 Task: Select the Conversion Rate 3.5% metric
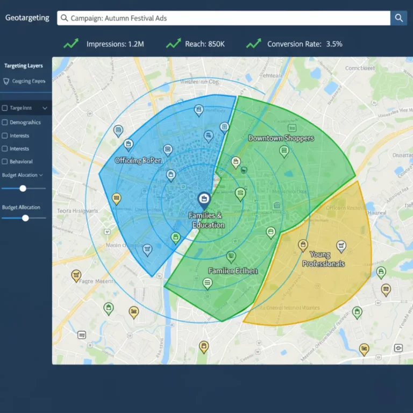pyautogui.click(x=305, y=44)
